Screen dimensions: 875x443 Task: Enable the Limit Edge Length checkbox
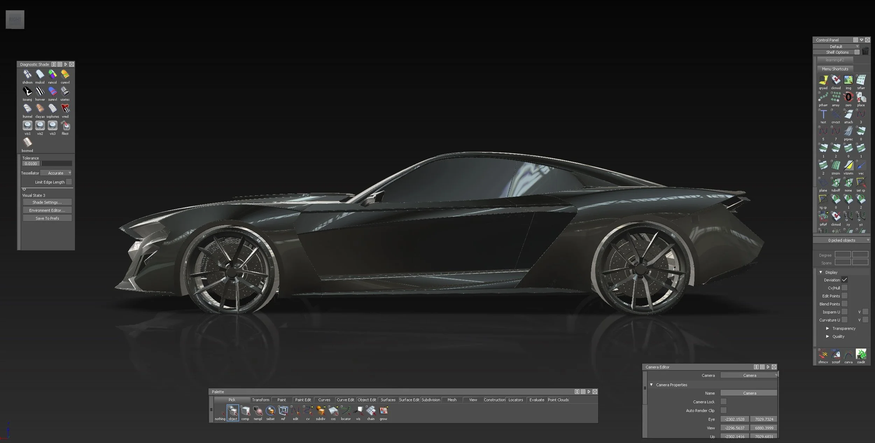coord(69,182)
